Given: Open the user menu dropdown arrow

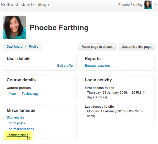Looking at the screenshot, I should coord(155,5).
